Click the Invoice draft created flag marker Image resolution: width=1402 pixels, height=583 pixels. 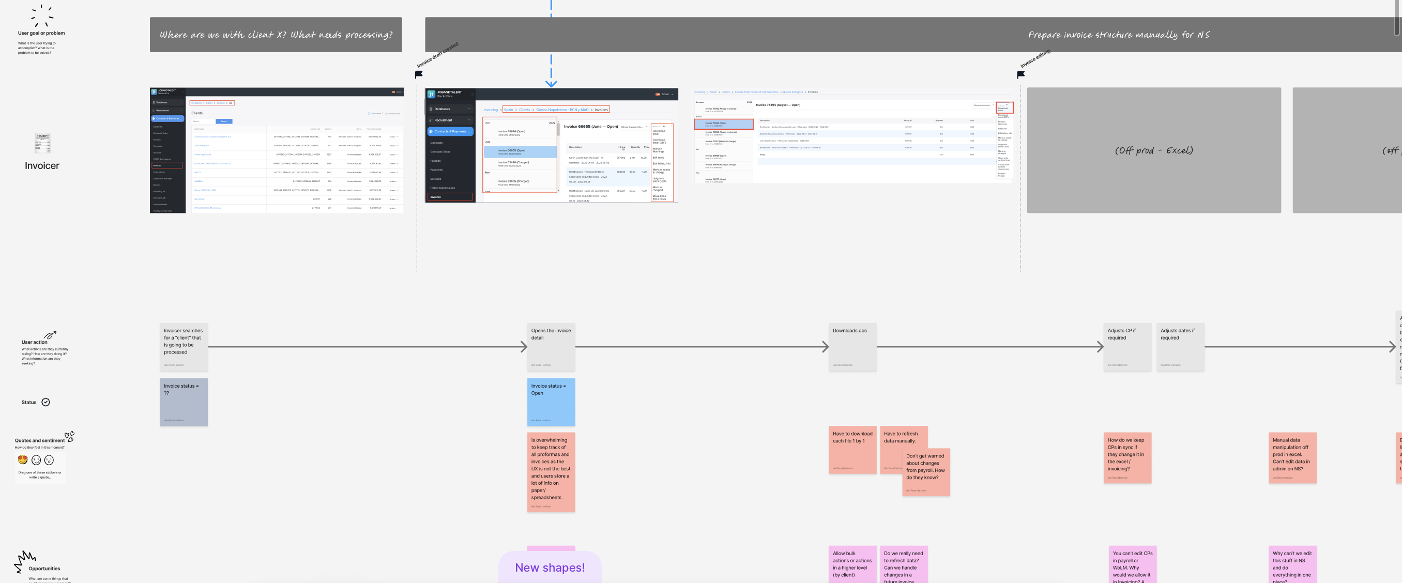click(x=419, y=74)
